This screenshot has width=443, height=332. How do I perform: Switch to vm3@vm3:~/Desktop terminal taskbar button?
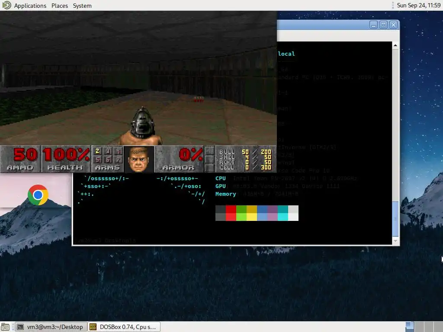coord(51,327)
